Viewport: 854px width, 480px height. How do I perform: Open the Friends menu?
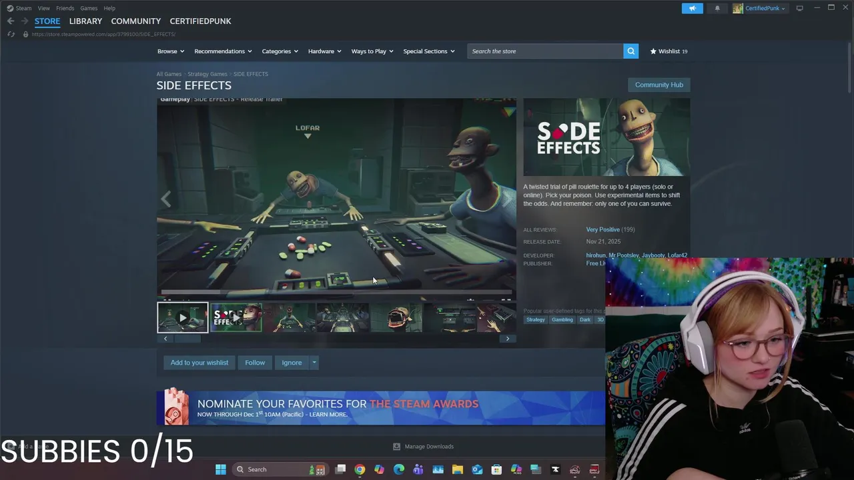[x=65, y=8]
